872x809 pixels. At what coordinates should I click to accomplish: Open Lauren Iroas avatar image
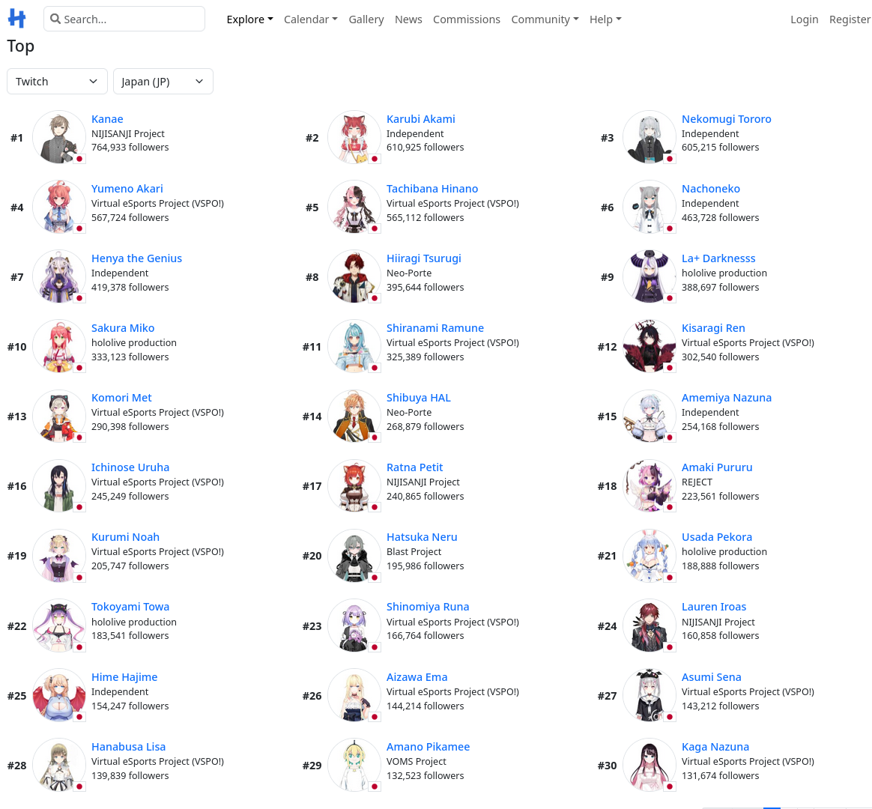pos(650,625)
